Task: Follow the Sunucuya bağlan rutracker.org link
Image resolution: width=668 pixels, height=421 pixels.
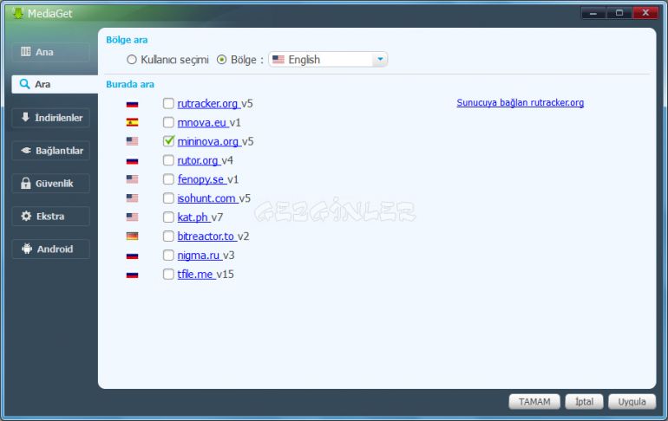Action: (521, 102)
